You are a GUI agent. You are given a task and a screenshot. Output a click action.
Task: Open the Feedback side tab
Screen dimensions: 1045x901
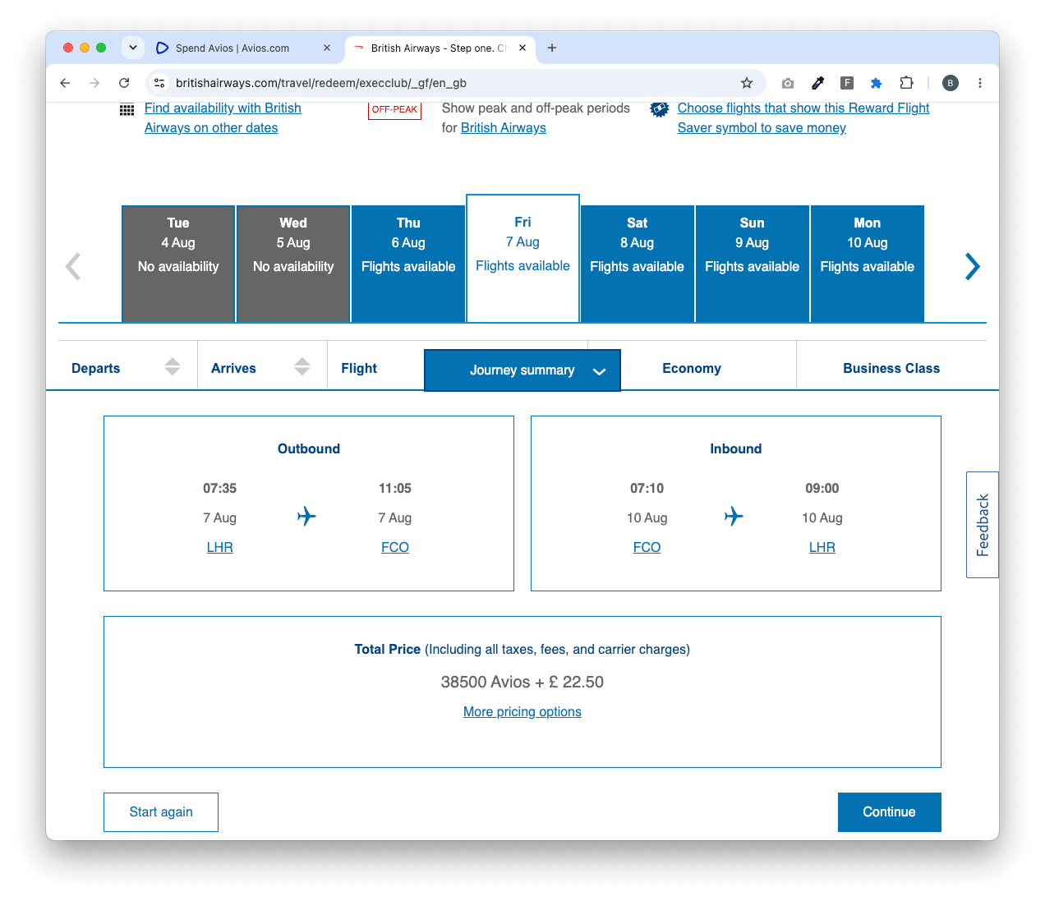point(983,525)
